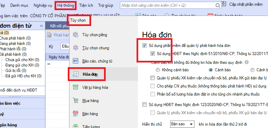The width and height of the screenshot is (268, 128).
Task: Toggle Phân bổ số lượng hóa đơn đặt in checkbox
Action: pyautogui.click(x=152, y=94)
